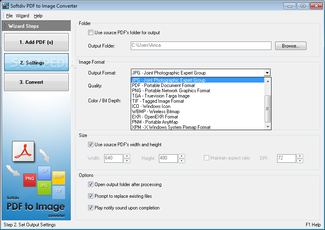Pick ICO - Windows Icon format
The image size is (325, 230).
tap(198, 106)
